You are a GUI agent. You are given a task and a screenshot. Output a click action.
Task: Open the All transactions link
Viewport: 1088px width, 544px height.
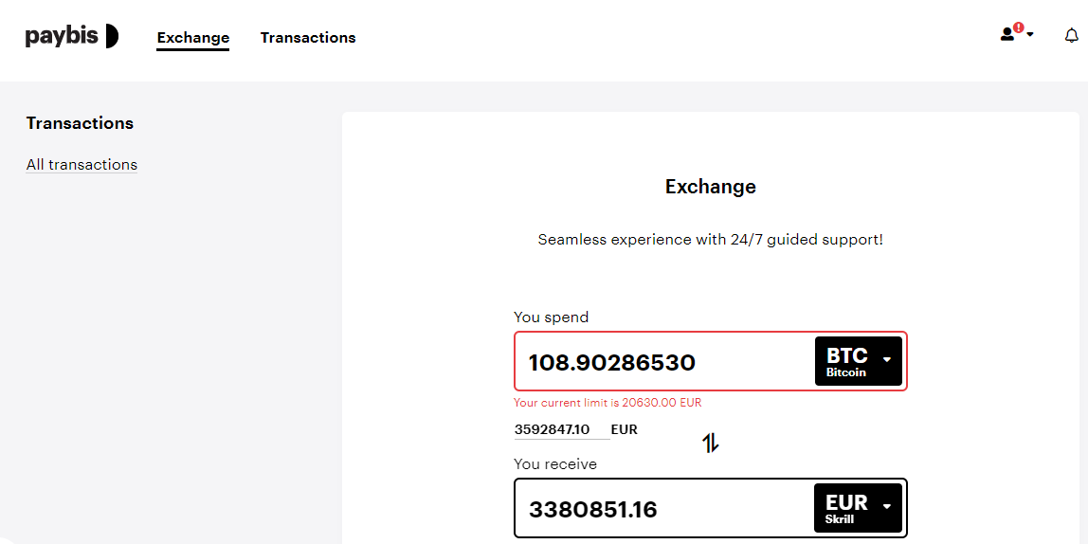[x=82, y=165]
